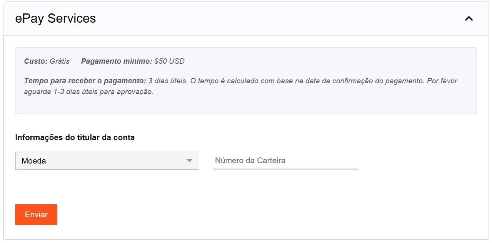Click empty space in the gray payment info box

coord(308,104)
